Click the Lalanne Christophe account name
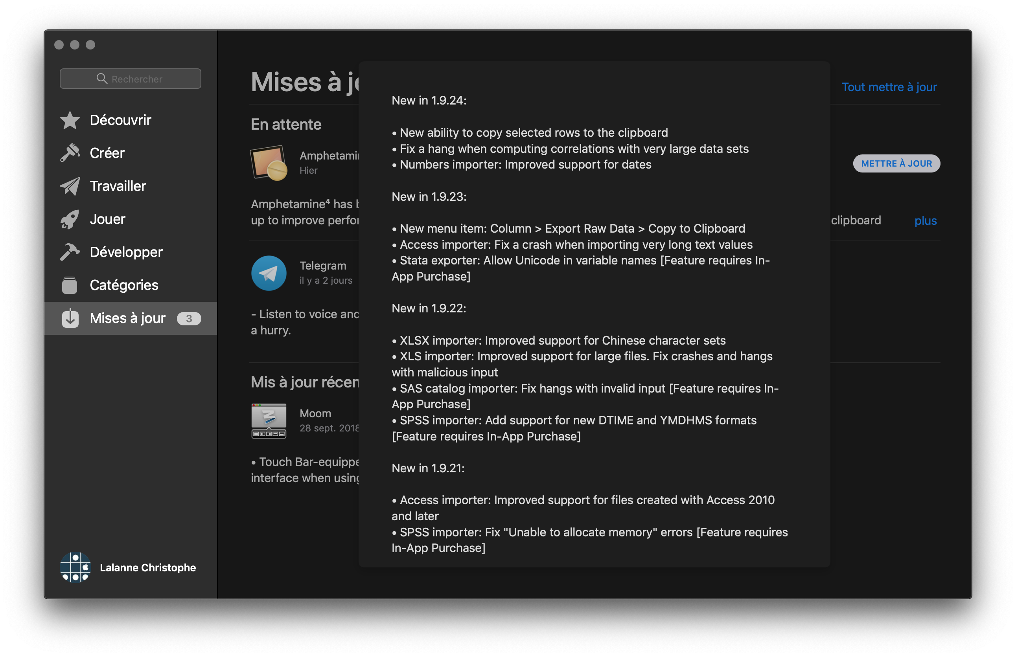 click(x=148, y=567)
